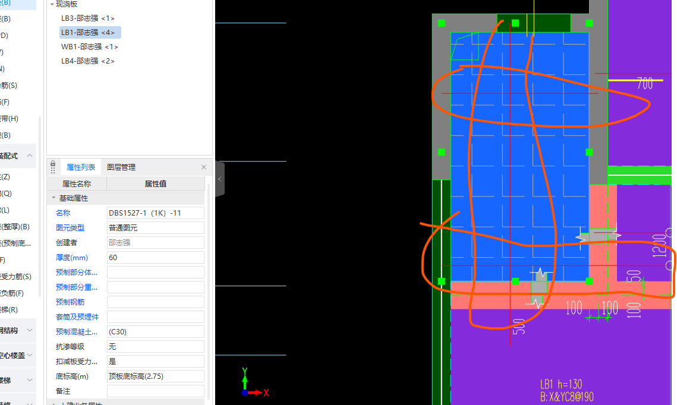Toggle the panel lock icon
This screenshot has width=677, height=405.
[53, 164]
